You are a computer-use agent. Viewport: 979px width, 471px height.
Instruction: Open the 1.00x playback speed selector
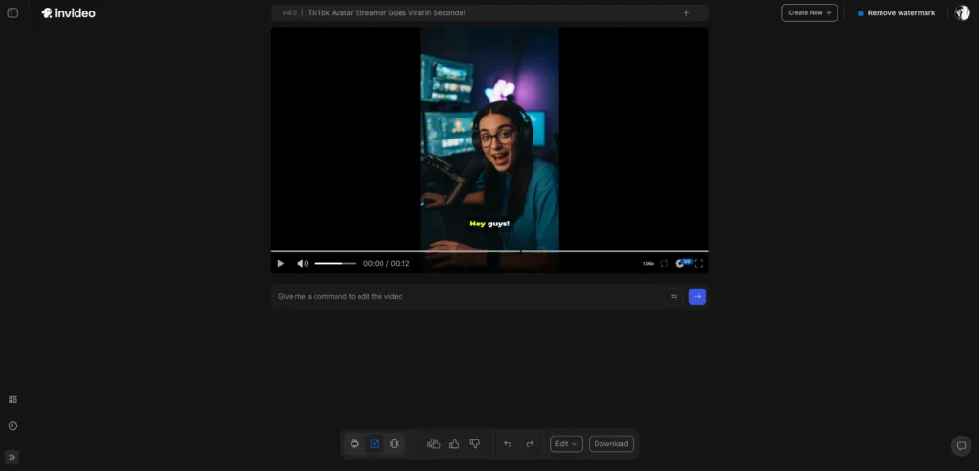click(649, 264)
